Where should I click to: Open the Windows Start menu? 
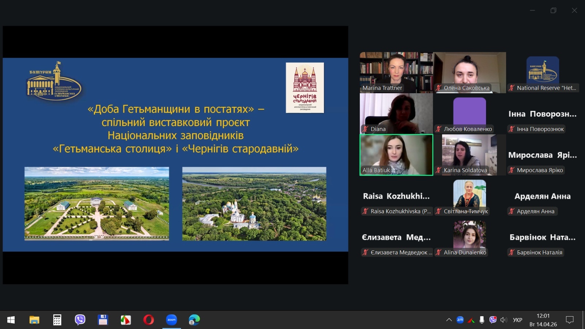[x=11, y=320]
